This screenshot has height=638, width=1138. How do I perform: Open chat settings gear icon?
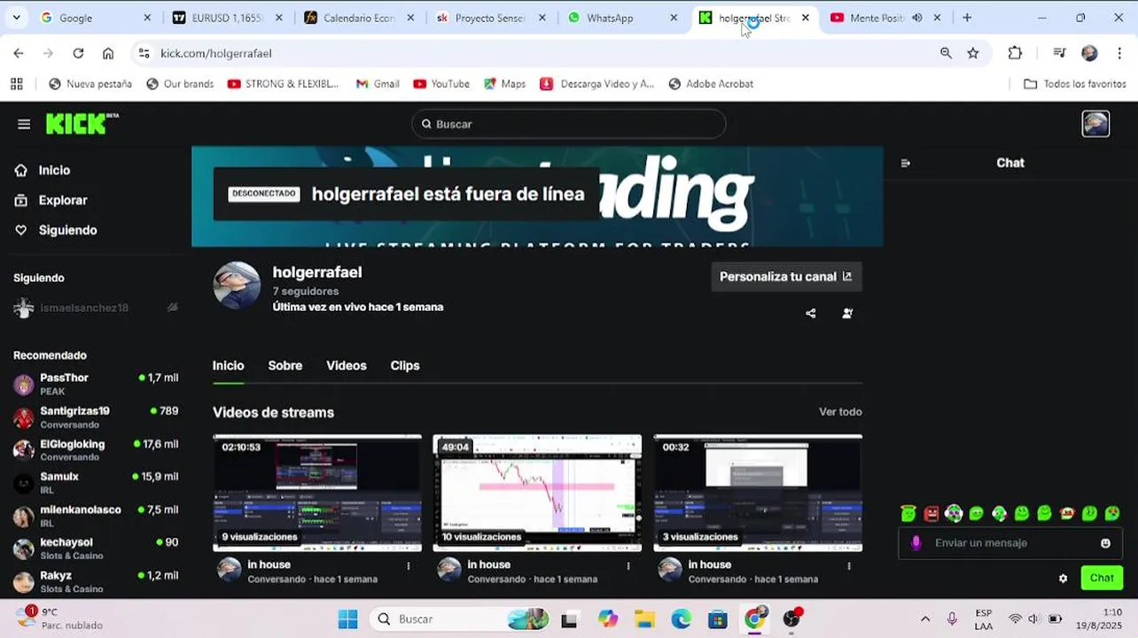click(1063, 579)
